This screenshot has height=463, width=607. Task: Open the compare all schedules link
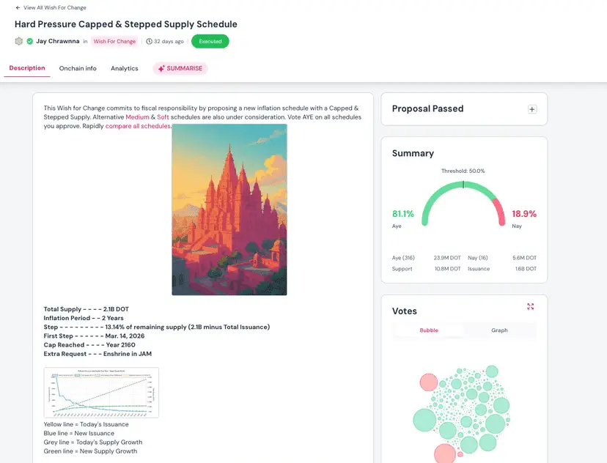click(138, 126)
